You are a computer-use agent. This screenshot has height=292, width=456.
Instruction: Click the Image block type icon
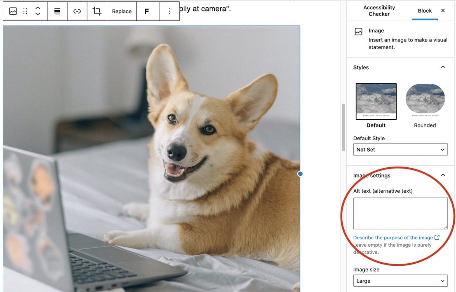(x=13, y=11)
